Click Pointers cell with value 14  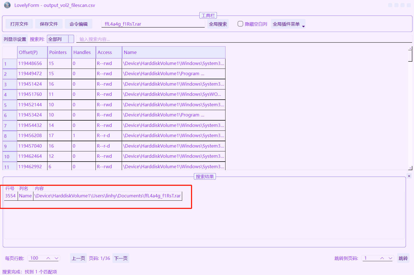[60, 125]
